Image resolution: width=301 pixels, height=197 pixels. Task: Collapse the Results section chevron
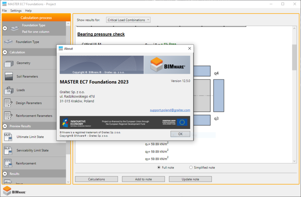click(5, 174)
